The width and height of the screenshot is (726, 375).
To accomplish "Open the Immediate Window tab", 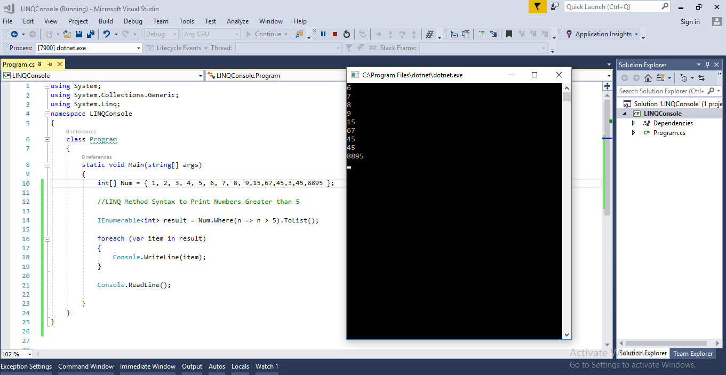I will coord(148,366).
